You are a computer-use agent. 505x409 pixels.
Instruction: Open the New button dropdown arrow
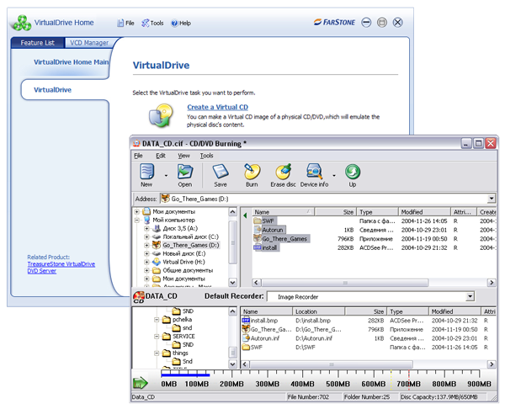point(166,176)
